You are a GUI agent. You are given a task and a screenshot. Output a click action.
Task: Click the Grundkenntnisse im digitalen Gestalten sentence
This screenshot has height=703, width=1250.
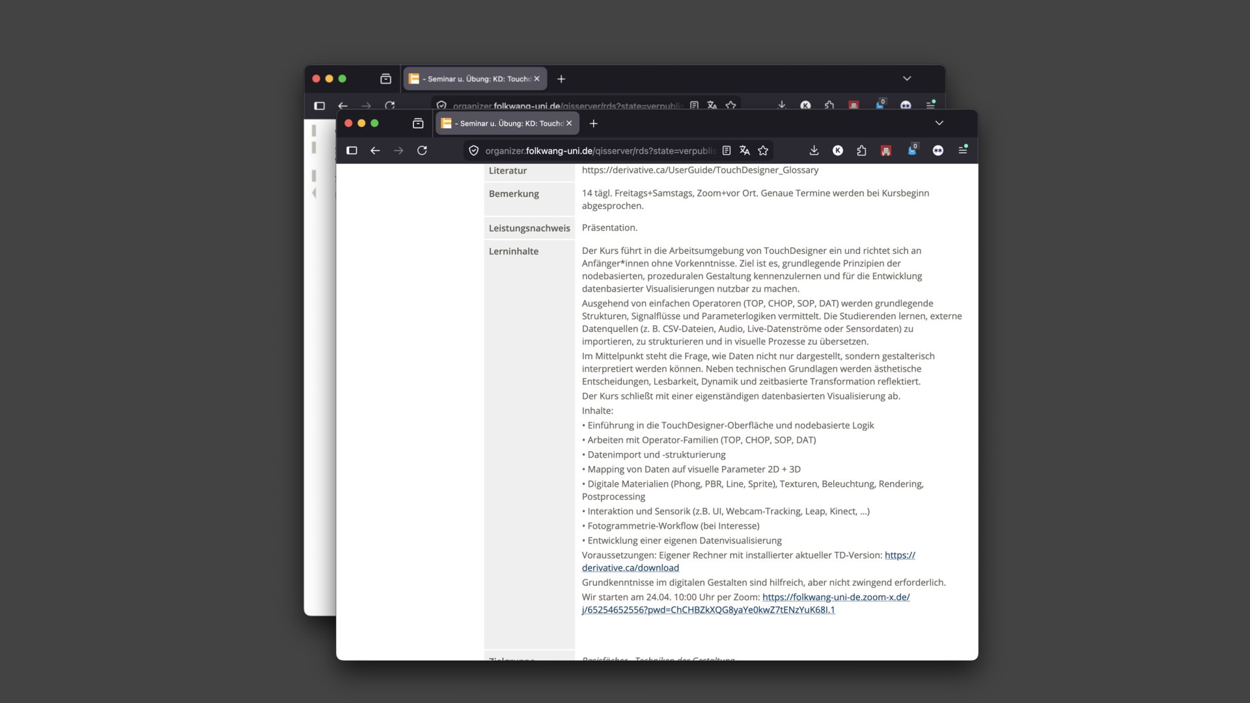pyautogui.click(x=764, y=583)
